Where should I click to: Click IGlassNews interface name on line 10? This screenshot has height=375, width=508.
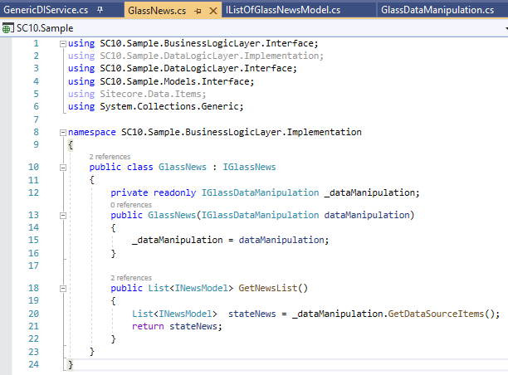(249, 167)
